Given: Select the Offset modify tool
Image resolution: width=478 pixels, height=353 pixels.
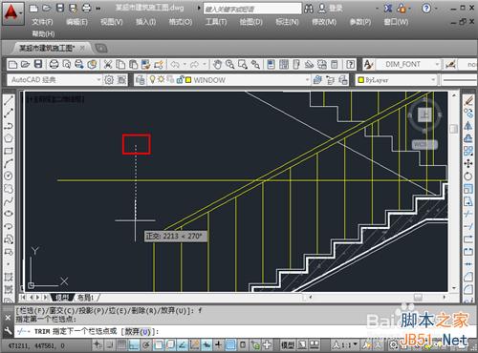Looking at the screenshot, I should pos(468,138).
